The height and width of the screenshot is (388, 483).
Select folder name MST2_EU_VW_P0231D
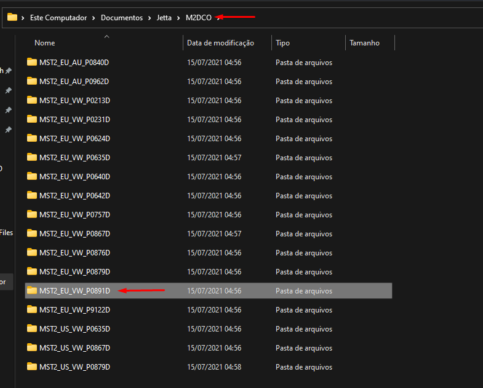74,120
